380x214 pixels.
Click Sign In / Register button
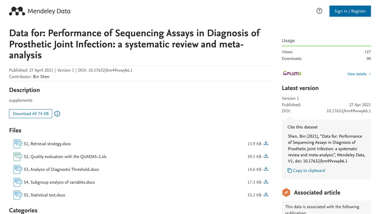[350, 11]
